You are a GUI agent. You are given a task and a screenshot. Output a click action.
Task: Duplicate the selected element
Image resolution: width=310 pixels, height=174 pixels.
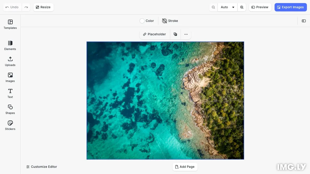pyautogui.click(x=175, y=34)
